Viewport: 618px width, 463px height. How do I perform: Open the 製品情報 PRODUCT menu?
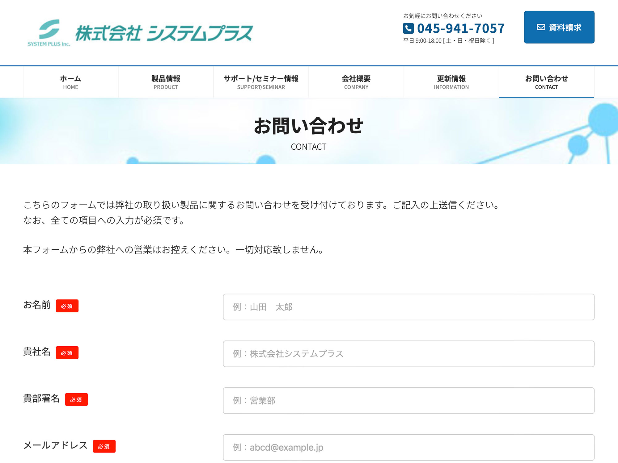(166, 82)
